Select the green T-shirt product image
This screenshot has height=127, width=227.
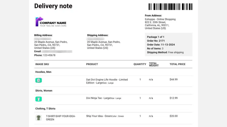pyautogui.click(x=39, y=118)
